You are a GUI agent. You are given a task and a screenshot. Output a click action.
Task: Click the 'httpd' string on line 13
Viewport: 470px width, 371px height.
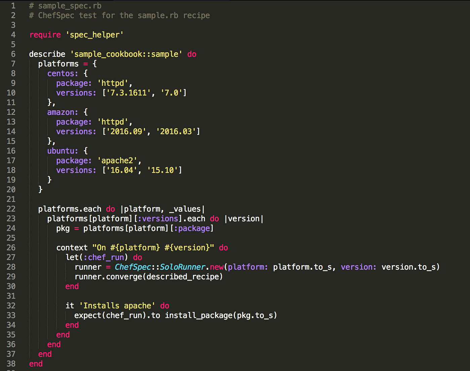pyautogui.click(x=113, y=122)
